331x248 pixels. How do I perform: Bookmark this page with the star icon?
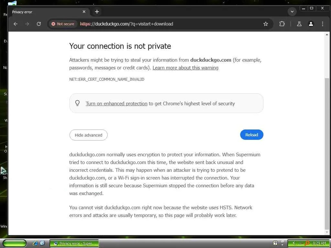266,24
